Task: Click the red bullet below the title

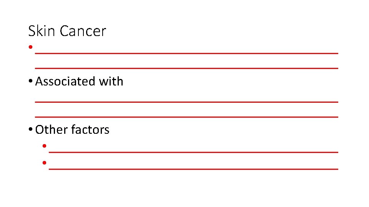Action: [30, 48]
